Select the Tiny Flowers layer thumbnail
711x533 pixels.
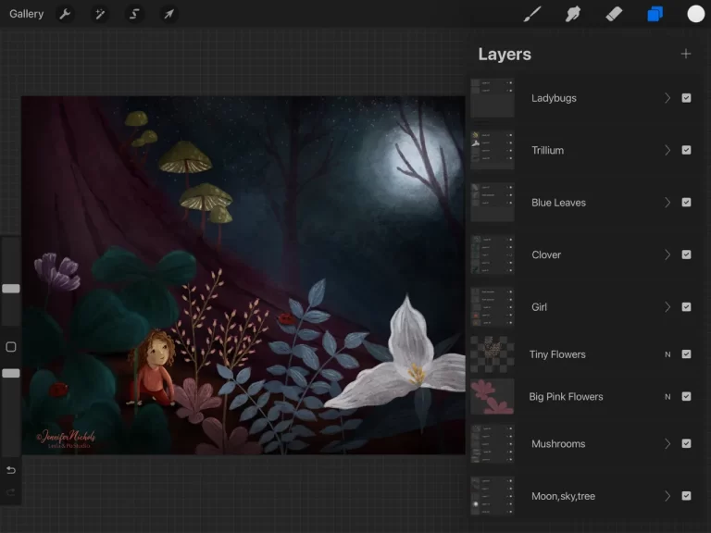coord(493,354)
